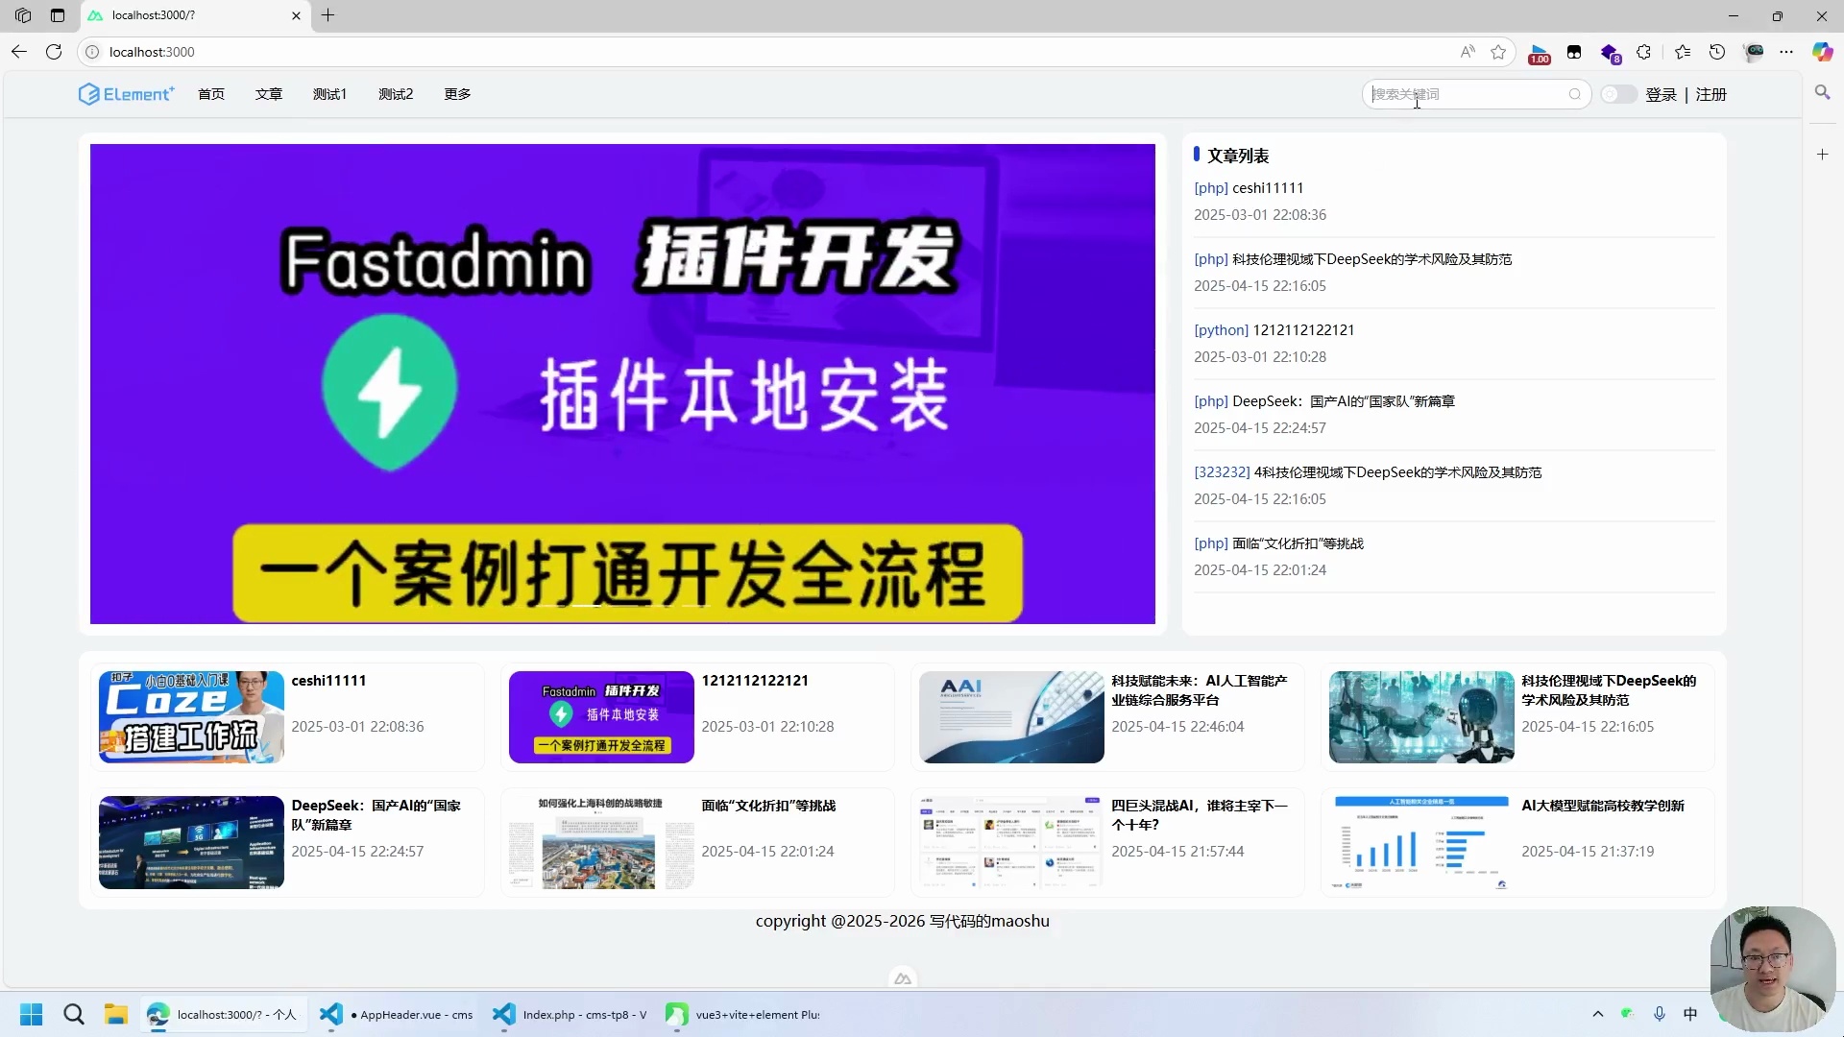Screen dimensions: 1844x1037
Task: Click the sidebar search magnifier icon
Action: (1822, 92)
